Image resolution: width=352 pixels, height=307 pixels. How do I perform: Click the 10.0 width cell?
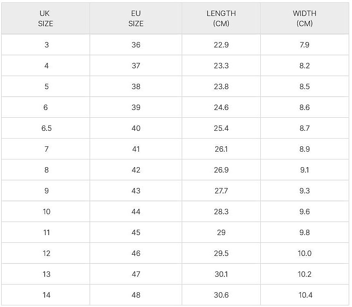point(305,253)
